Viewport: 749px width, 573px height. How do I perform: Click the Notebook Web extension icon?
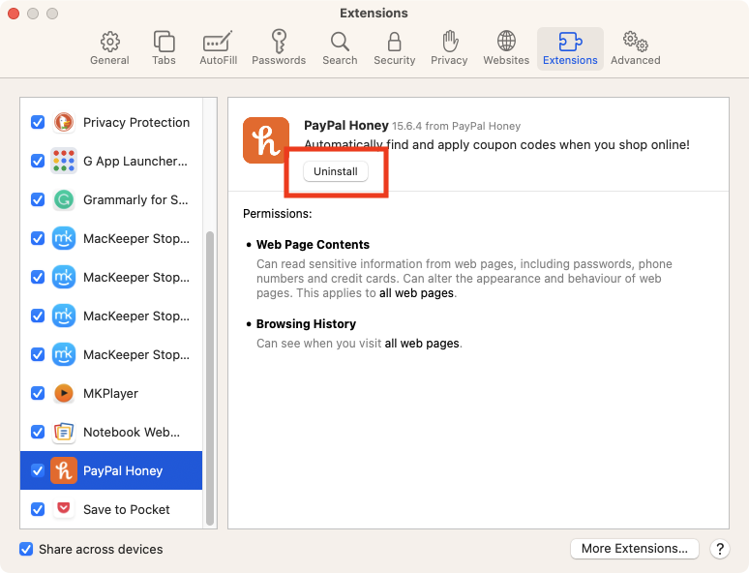click(x=64, y=432)
